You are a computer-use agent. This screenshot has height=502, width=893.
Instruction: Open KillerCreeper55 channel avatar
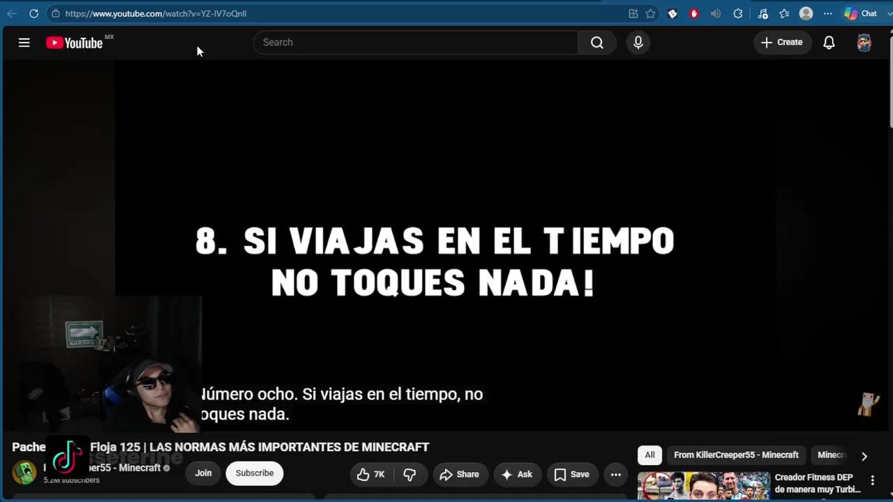[x=24, y=473]
